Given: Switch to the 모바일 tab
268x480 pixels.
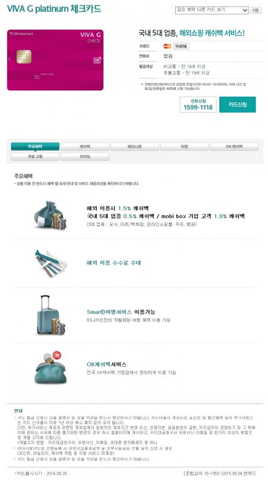Looking at the screenshot, I should (85, 156).
